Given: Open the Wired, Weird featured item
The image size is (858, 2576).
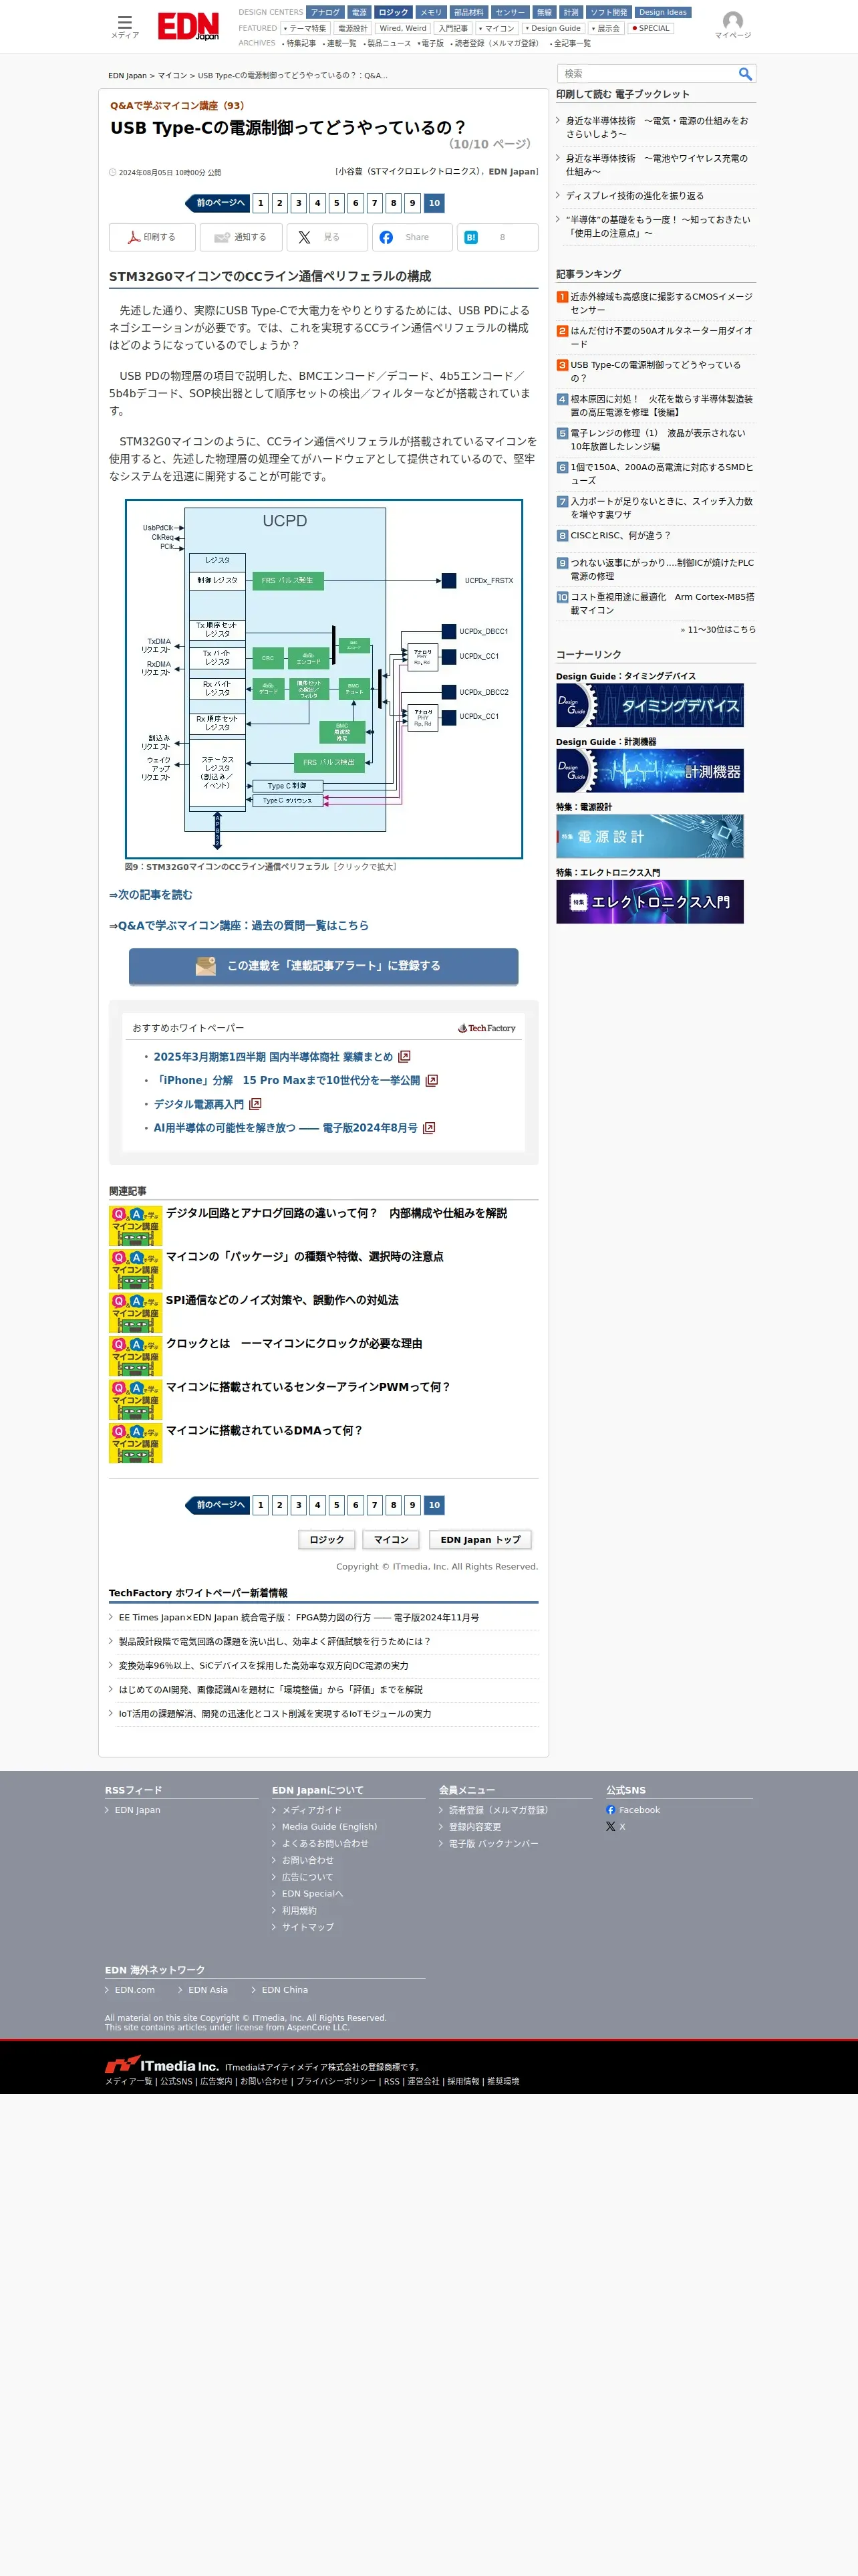Looking at the screenshot, I should click(x=402, y=28).
